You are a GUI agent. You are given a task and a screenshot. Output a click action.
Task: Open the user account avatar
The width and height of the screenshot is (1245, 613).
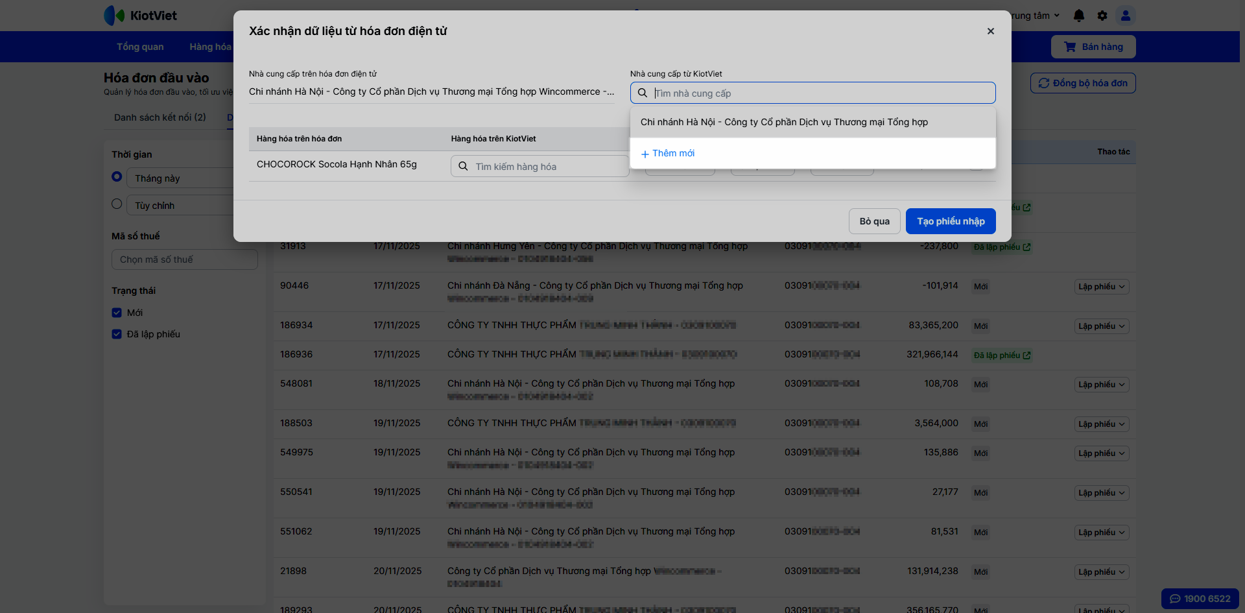click(x=1126, y=16)
